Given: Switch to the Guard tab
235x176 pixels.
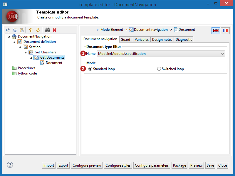Looking at the screenshot, I should coord(126,39).
